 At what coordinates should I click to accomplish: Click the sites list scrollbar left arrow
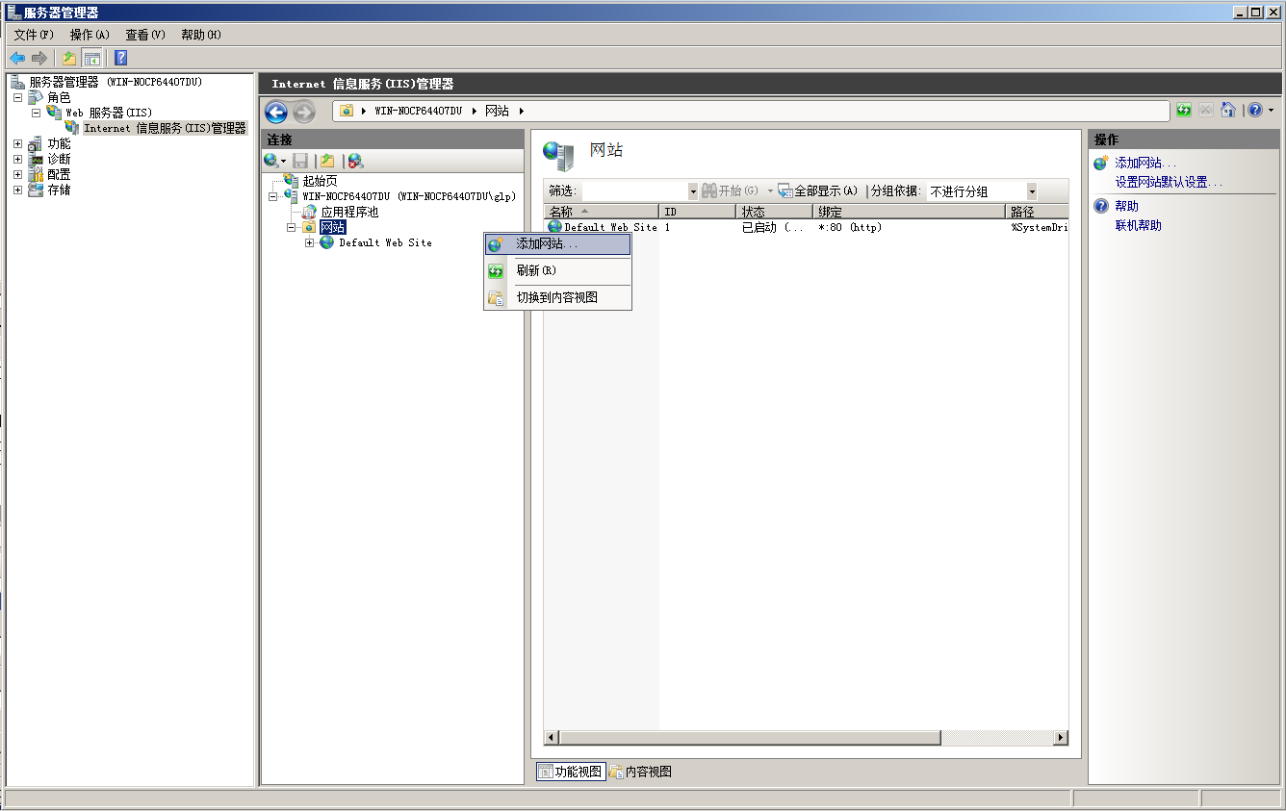click(552, 738)
